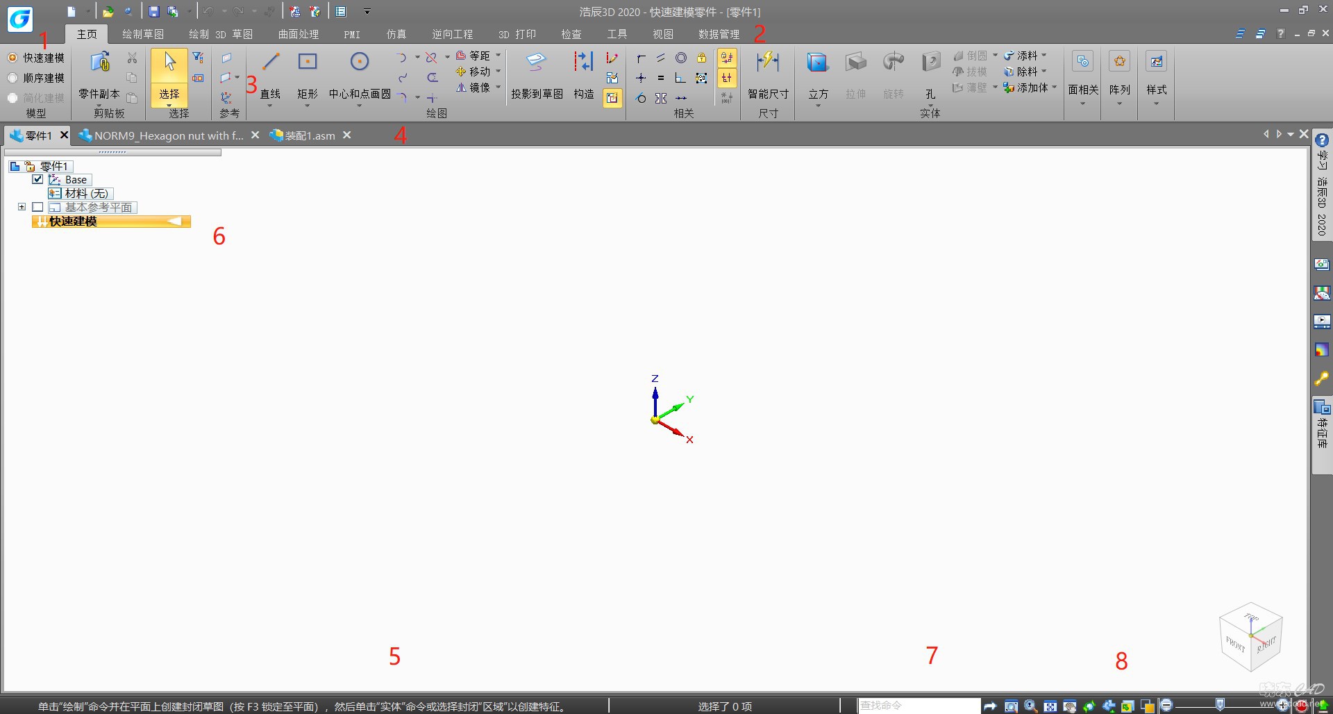The height and width of the screenshot is (714, 1333).
Task: Click the zoom area icon in status bar
Action: coord(1012,706)
